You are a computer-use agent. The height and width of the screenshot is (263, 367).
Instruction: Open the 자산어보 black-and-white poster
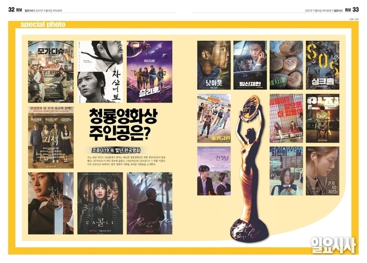point(100,72)
